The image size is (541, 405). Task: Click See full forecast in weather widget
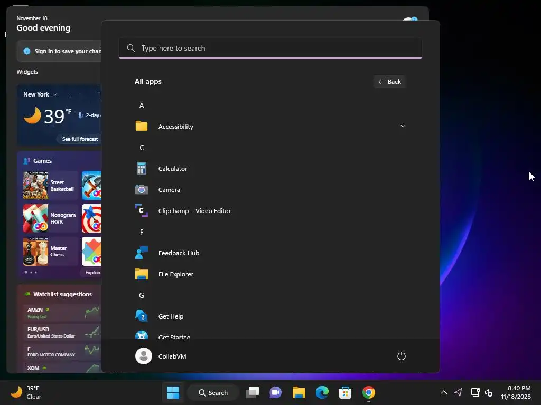pyautogui.click(x=80, y=139)
